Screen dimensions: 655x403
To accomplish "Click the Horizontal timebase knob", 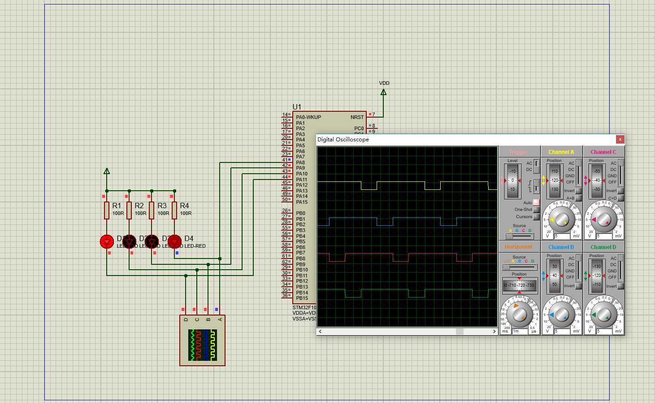I will point(519,315).
